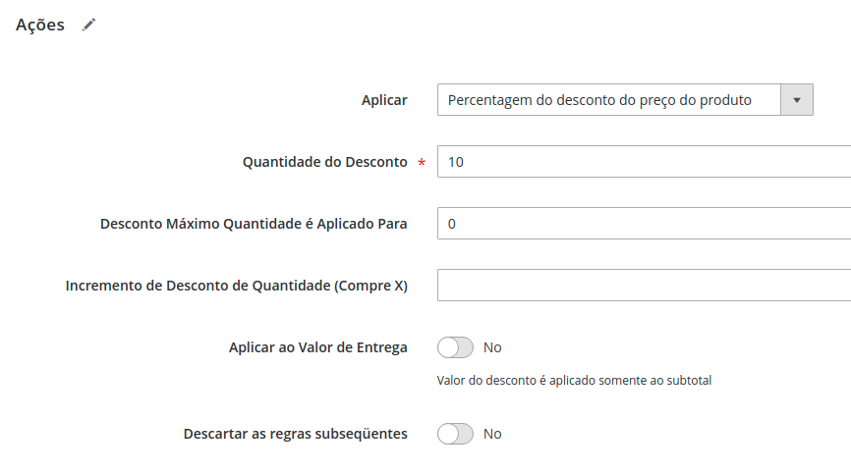Open the Percentagem do desconto do preço select
851x474 pixels.
click(x=625, y=100)
